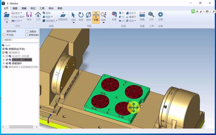Activate the 选择 arrow tool
Screen dimensions: 216x135
[x=73, y=17]
